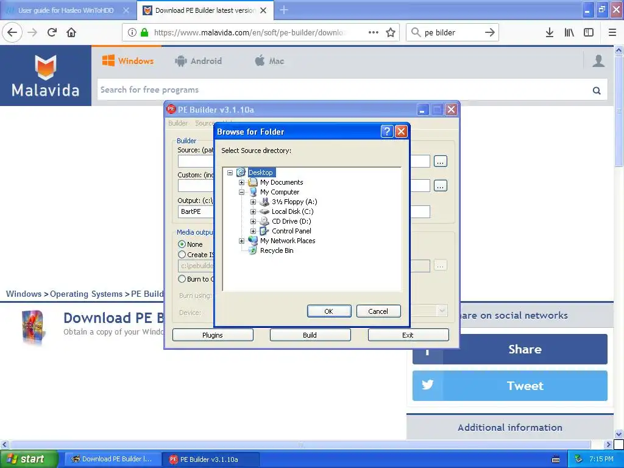624x468 pixels.
Task: Click the PE Builder box thumbnail
Action: click(33, 327)
